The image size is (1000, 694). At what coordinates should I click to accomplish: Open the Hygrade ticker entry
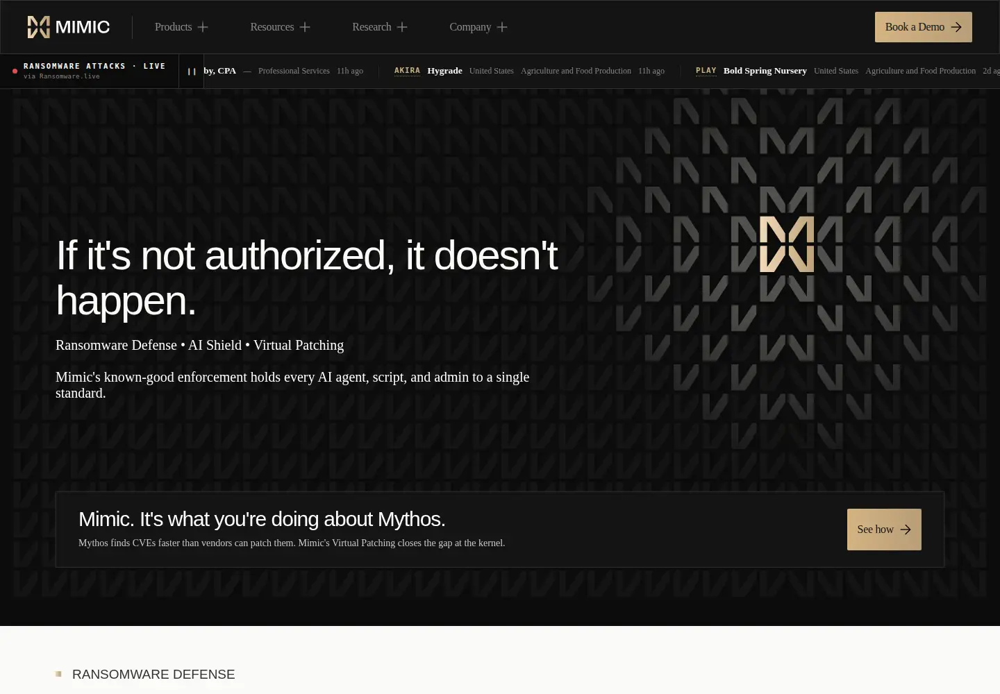[x=444, y=71]
